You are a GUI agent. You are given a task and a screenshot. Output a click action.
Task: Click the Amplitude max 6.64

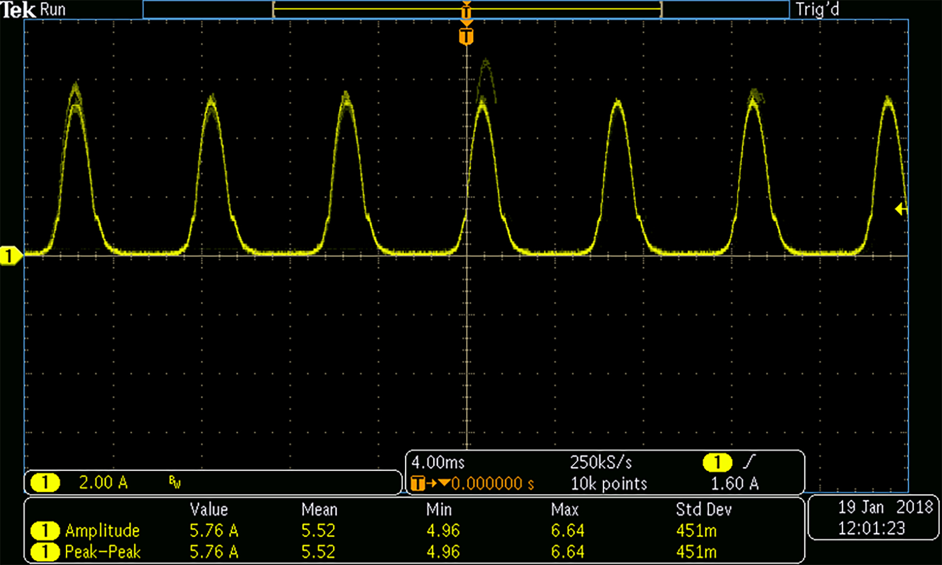point(568,530)
